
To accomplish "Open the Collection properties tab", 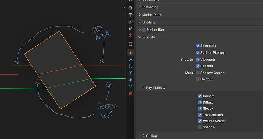I will [x=130, y=44].
